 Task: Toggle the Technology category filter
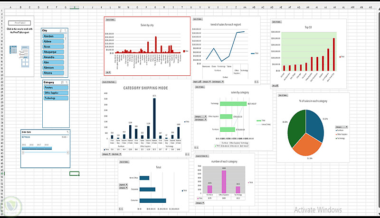point(56,98)
